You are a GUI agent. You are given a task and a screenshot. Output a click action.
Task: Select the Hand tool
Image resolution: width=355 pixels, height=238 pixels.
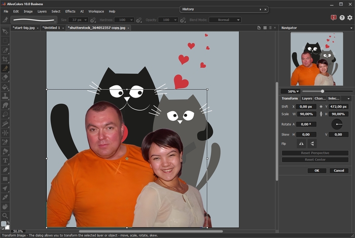pos(5,207)
